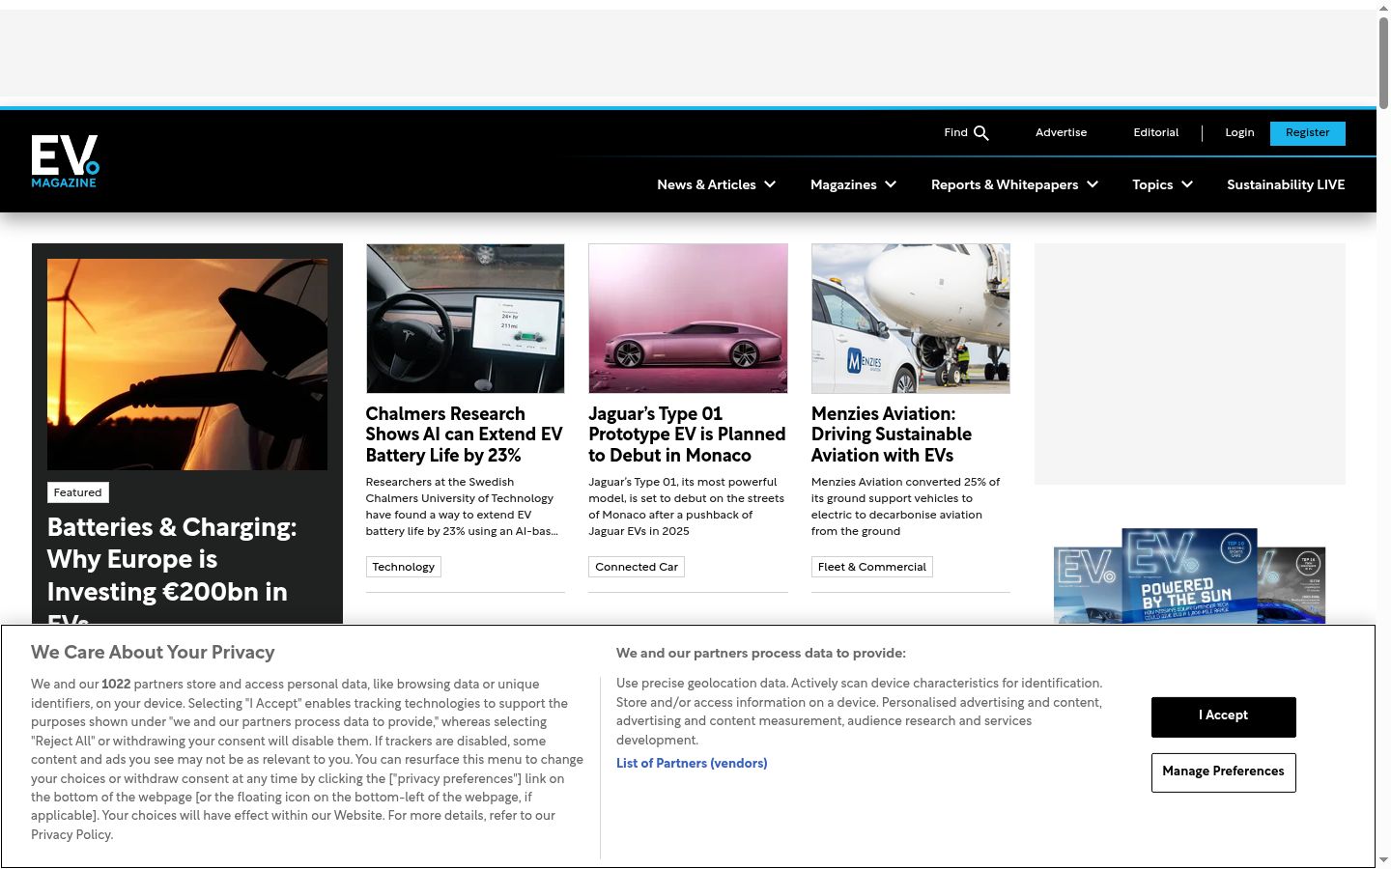The image size is (1391, 869).
Task: Click the We Care About Your Privacy heading
Action: point(153,653)
